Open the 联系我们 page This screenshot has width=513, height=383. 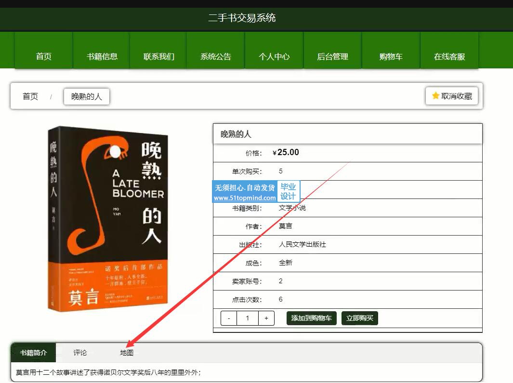158,50
